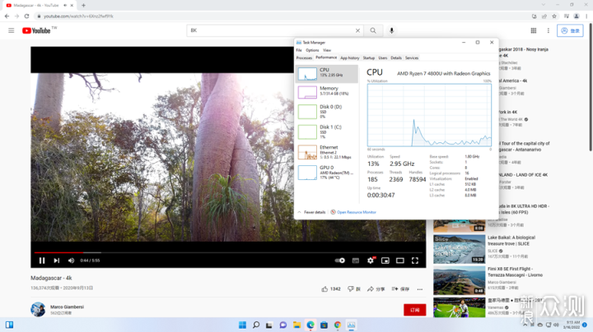Select Disk 1 (C:) in Task Manager
Viewport: 593px width, 332px height.
click(327, 131)
